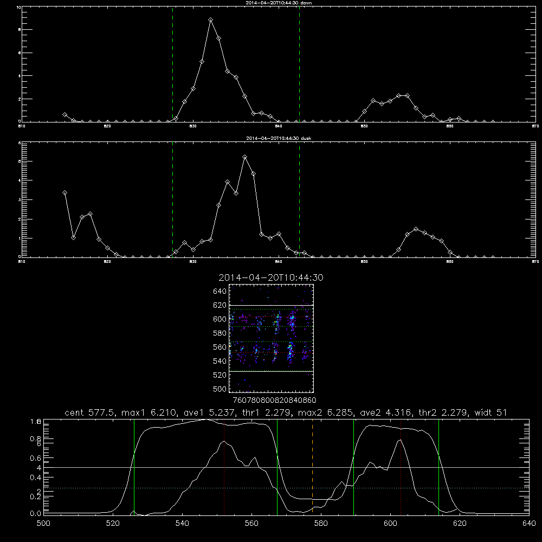Click 'widt 51' value in bottom title
This screenshot has width=542, height=542.
491,412
